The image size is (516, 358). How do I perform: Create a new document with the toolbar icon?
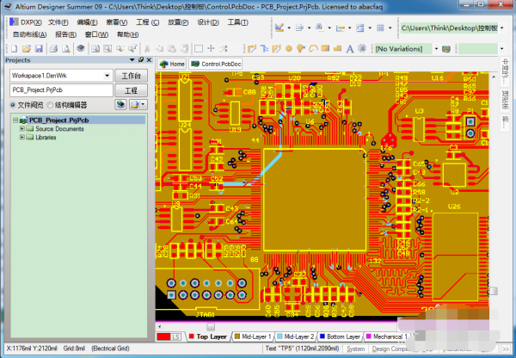14,49
